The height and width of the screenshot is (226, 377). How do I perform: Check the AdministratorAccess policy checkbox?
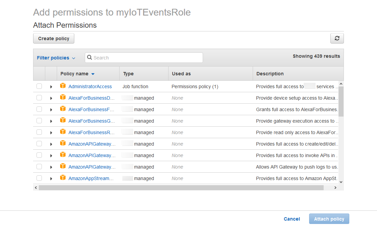(39, 86)
